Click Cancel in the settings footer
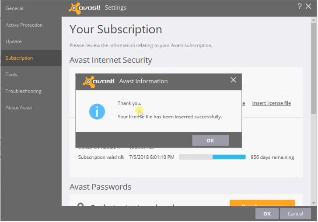 [295, 214]
